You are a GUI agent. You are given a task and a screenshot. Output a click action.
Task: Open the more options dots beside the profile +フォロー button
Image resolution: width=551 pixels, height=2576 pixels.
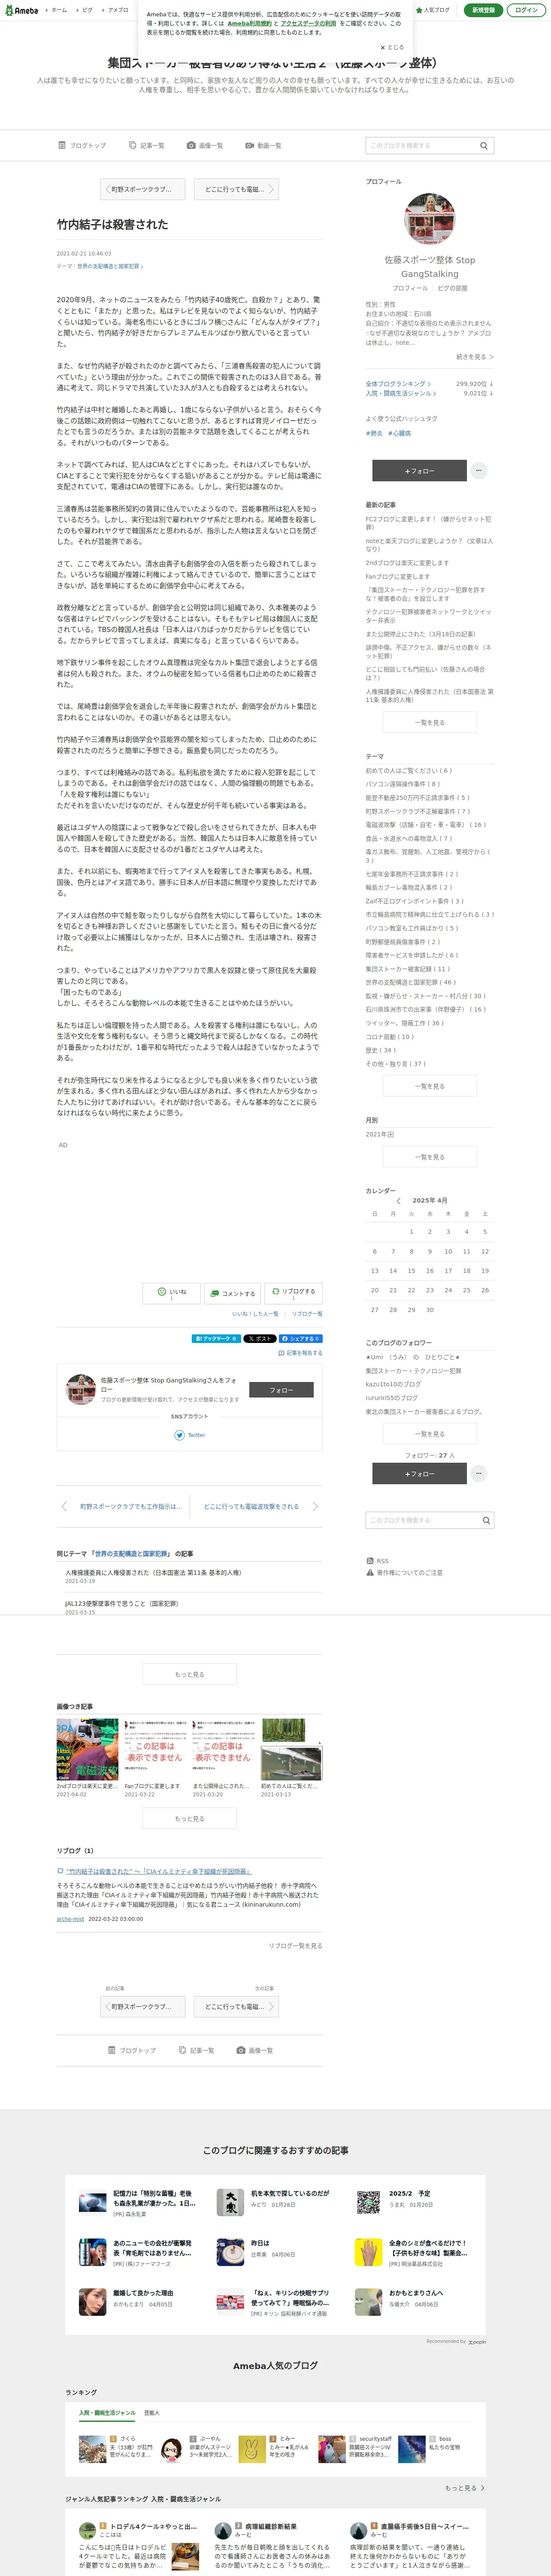pyautogui.click(x=479, y=470)
